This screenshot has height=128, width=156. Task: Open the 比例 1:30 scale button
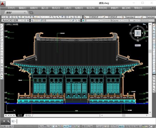pyautogui.click(x=7, y=127)
